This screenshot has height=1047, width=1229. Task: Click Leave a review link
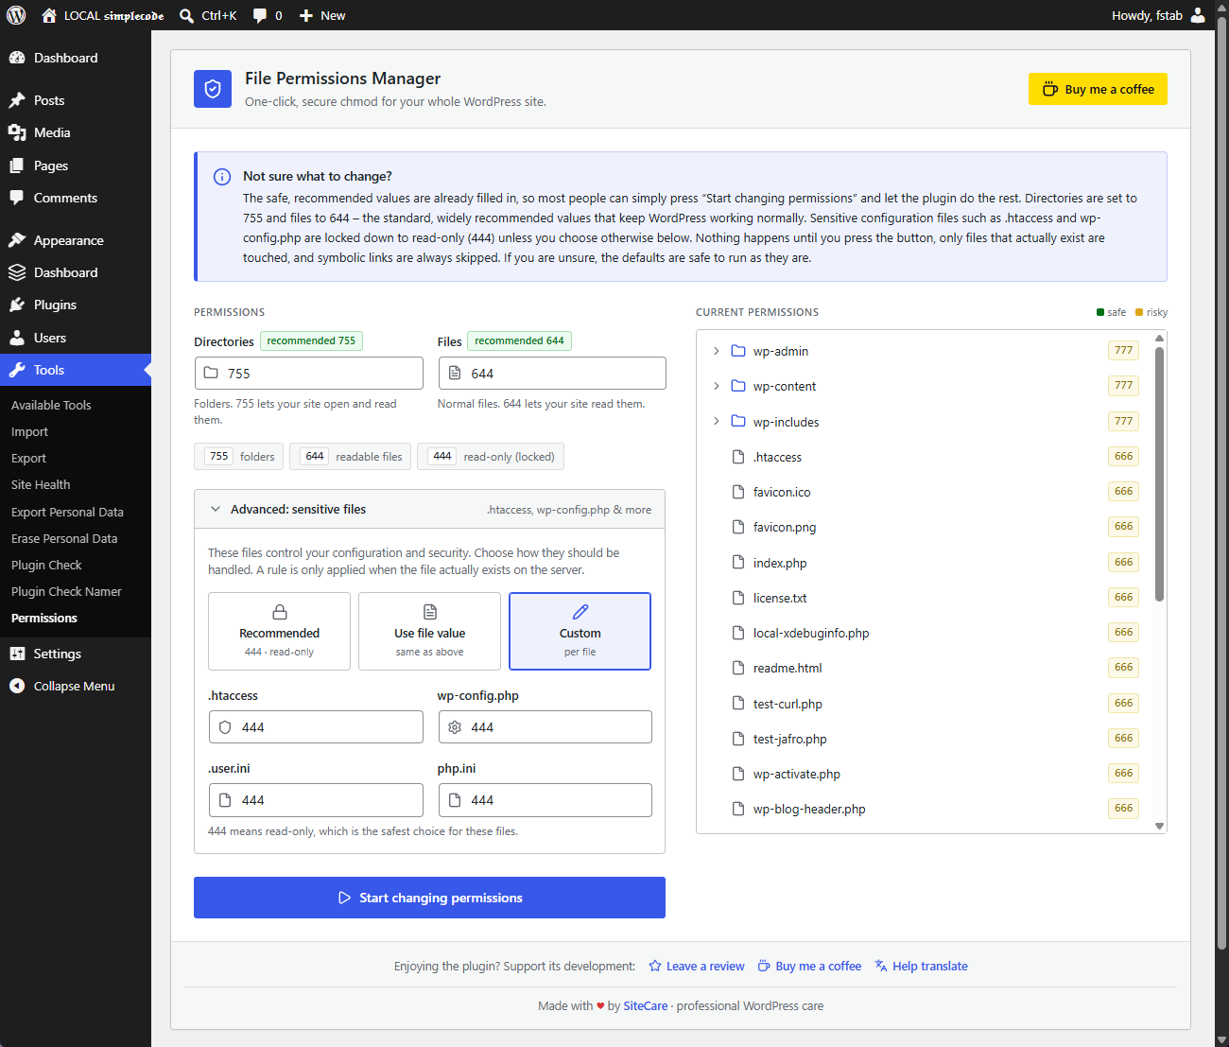point(697,966)
